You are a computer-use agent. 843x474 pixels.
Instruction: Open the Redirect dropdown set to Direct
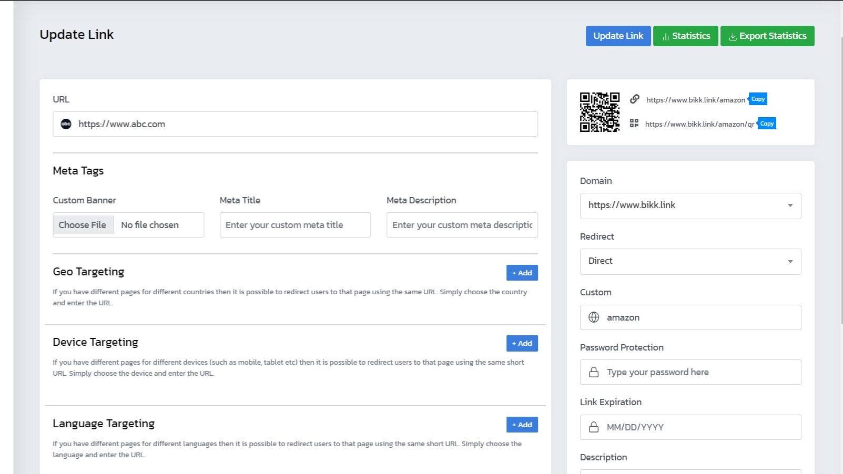690,261
